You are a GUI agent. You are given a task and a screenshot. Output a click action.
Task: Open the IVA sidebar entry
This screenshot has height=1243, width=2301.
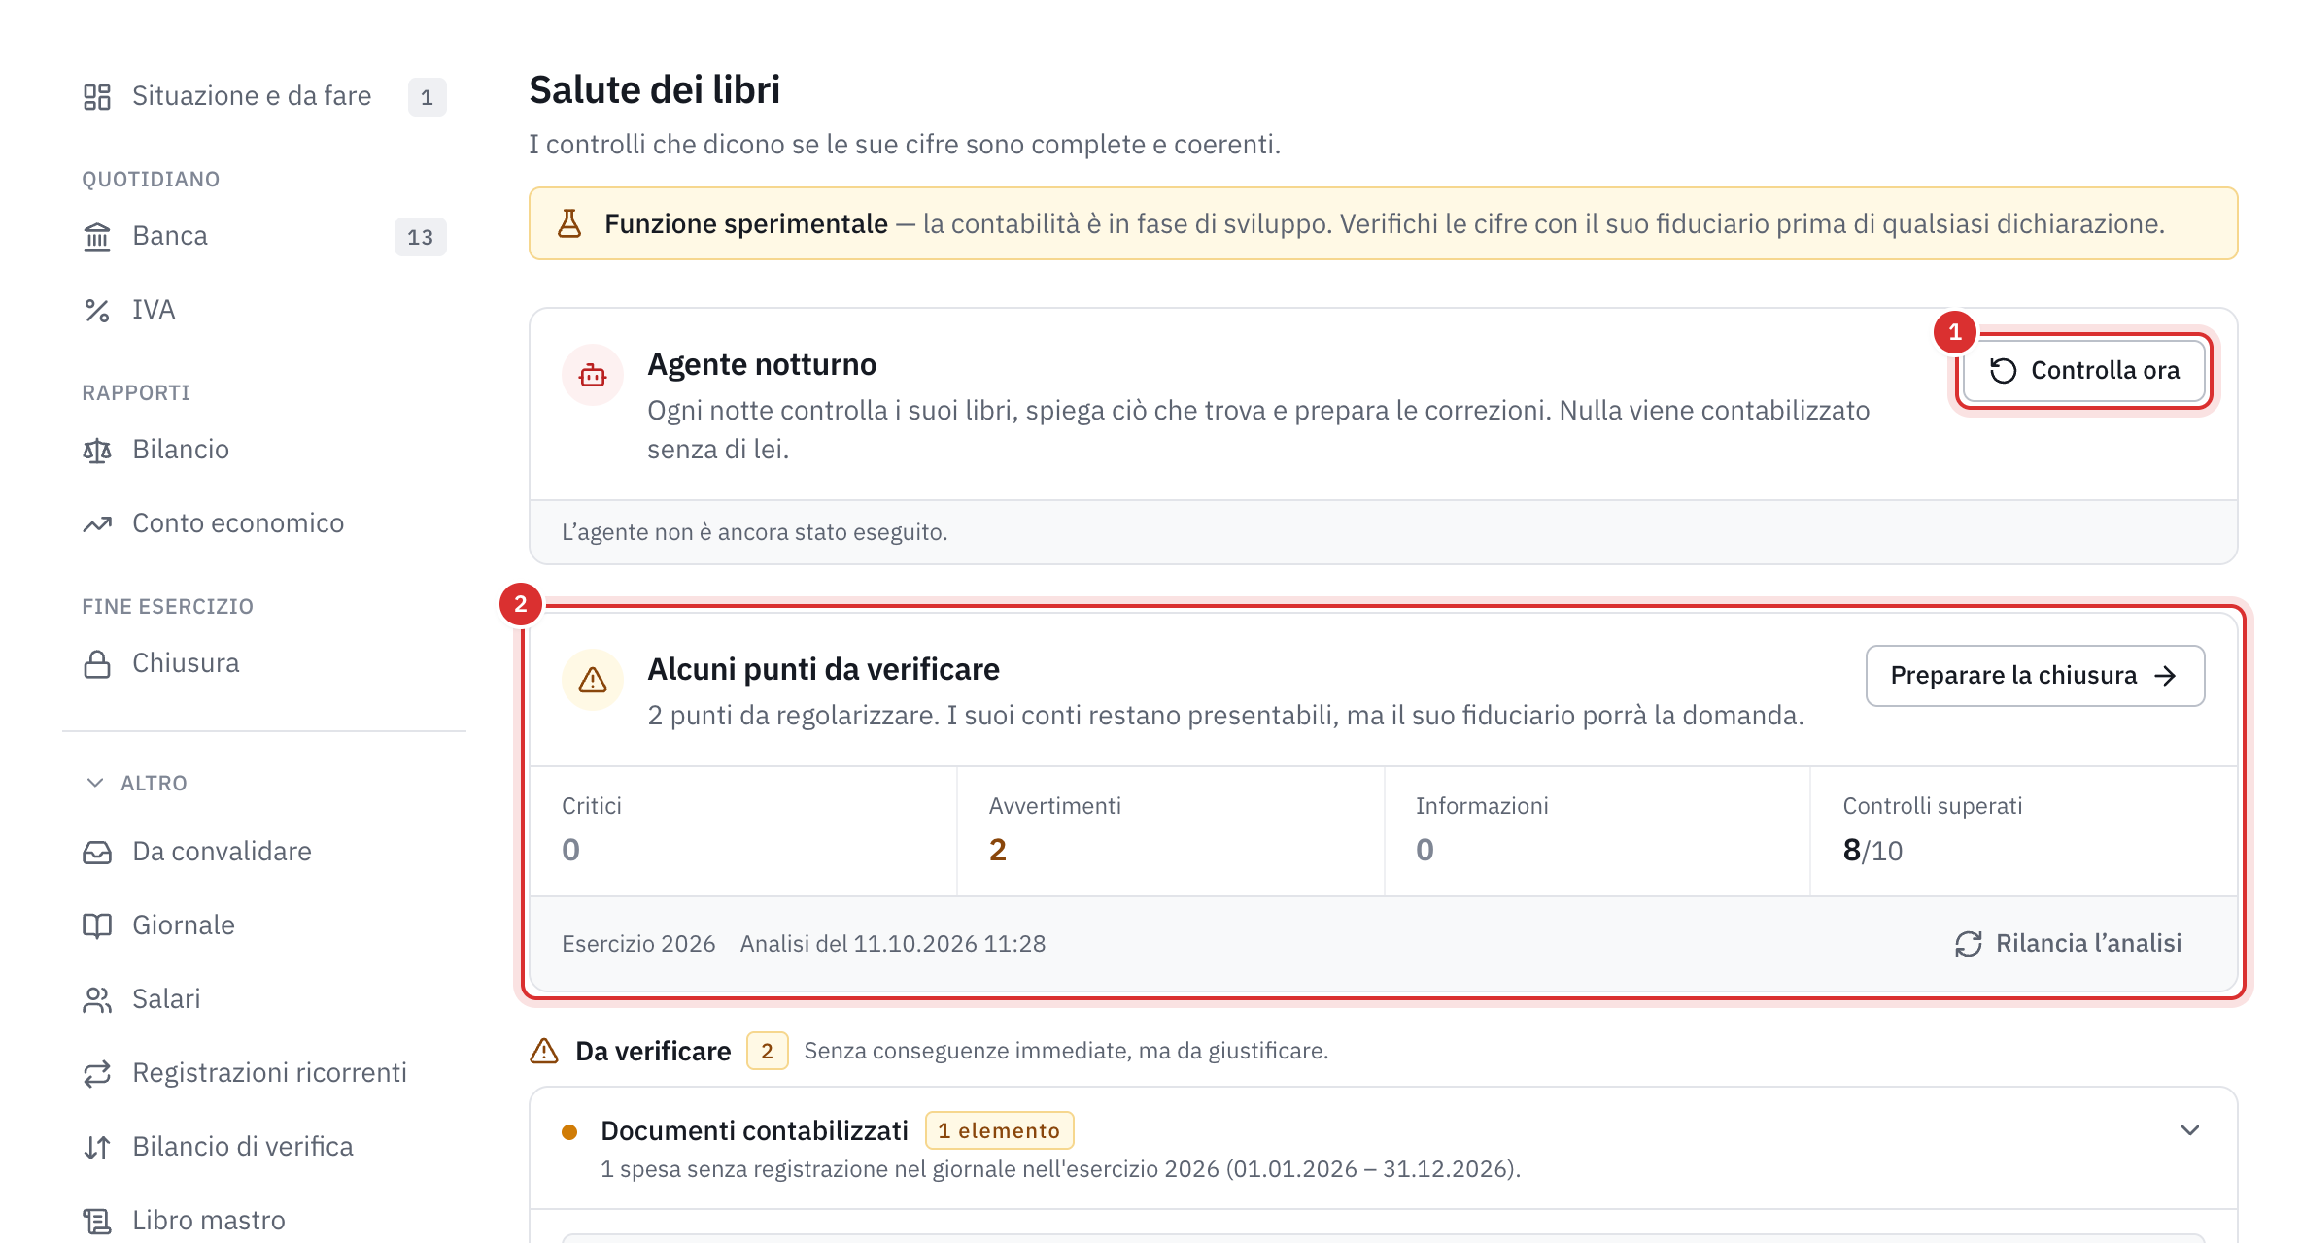coord(264,310)
